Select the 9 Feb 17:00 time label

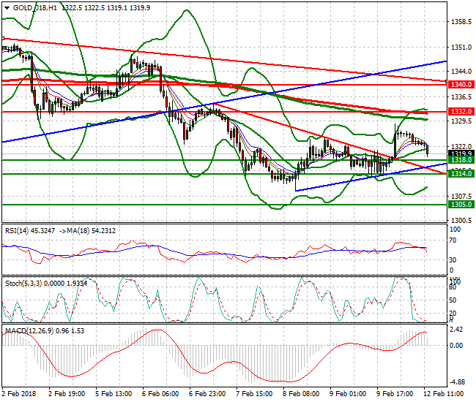[x=395, y=394]
